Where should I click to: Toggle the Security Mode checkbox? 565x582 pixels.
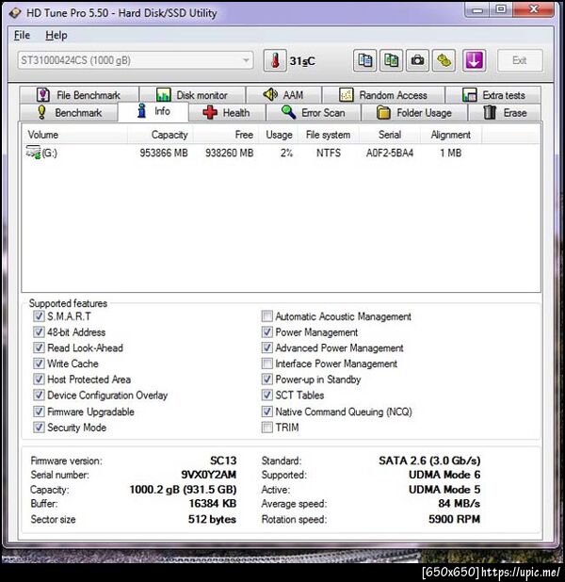[x=39, y=428]
